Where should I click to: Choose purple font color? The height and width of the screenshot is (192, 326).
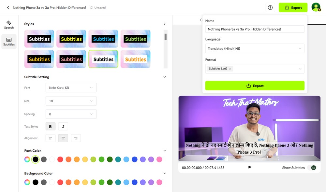[151, 159]
